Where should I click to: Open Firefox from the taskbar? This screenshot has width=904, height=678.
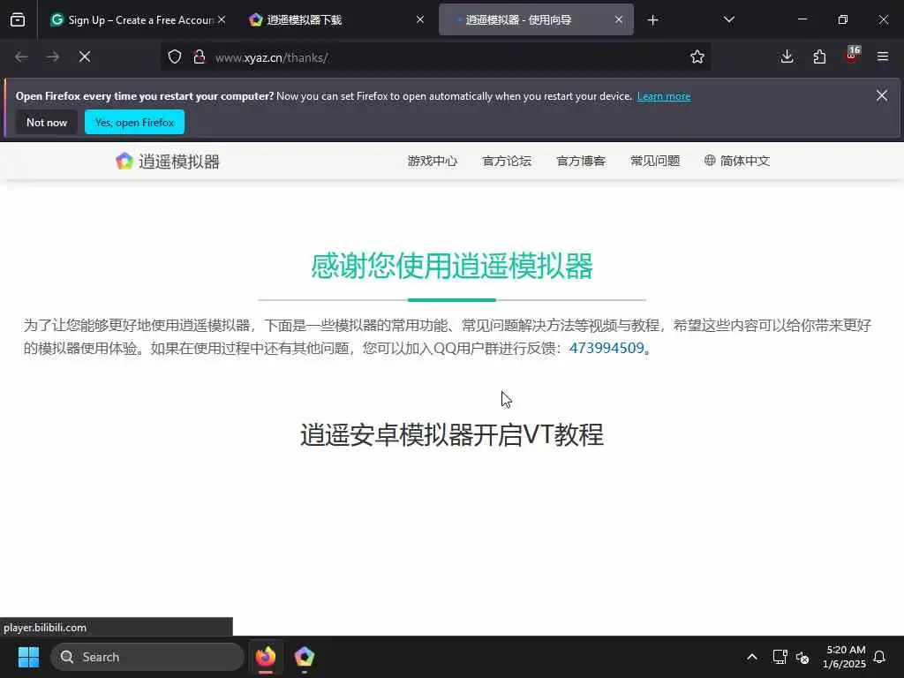click(266, 657)
